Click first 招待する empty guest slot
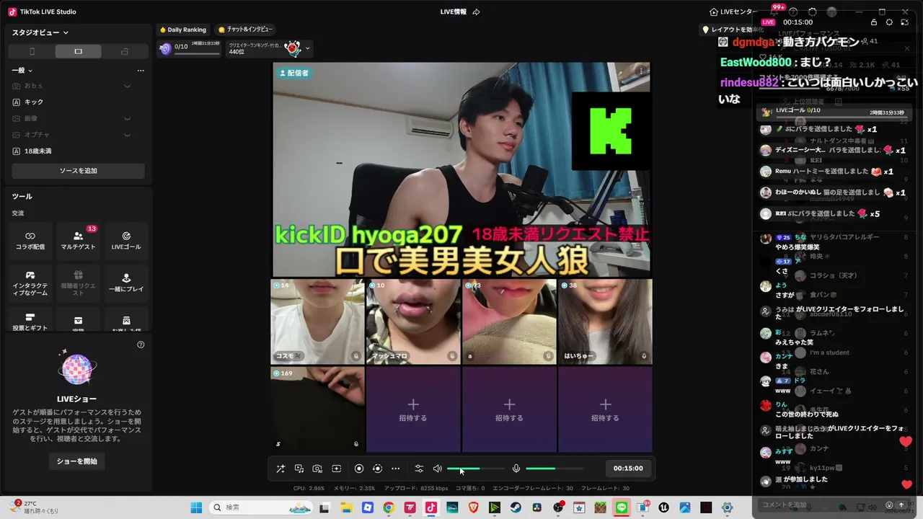The image size is (923, 519). (x=413, y=409)
